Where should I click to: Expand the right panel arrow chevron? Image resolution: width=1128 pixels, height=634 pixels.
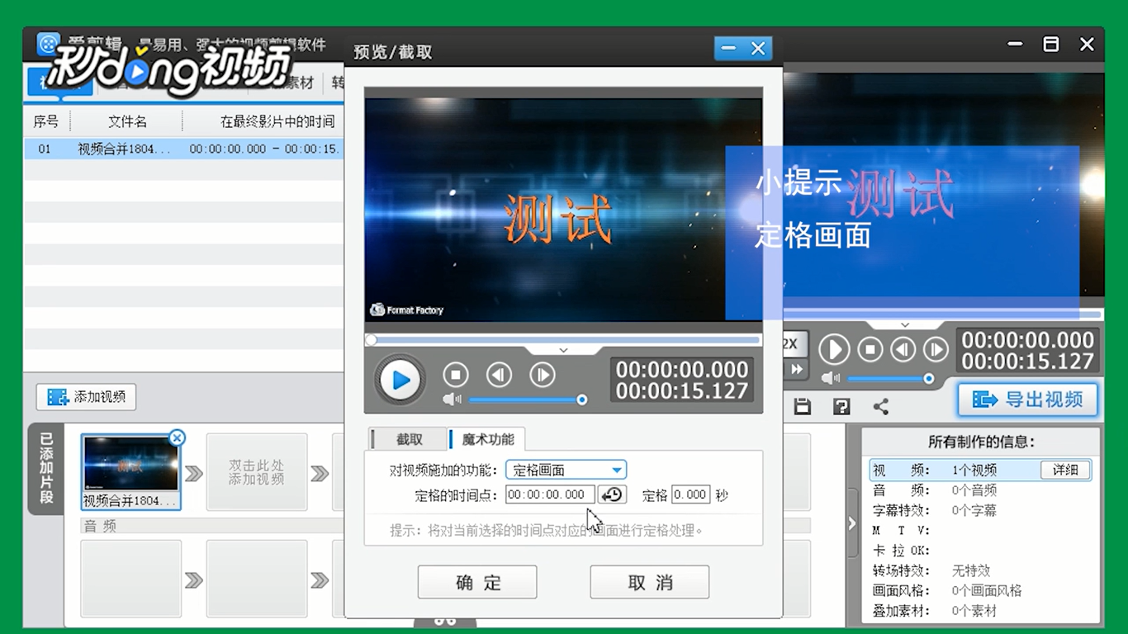point(851,523)
